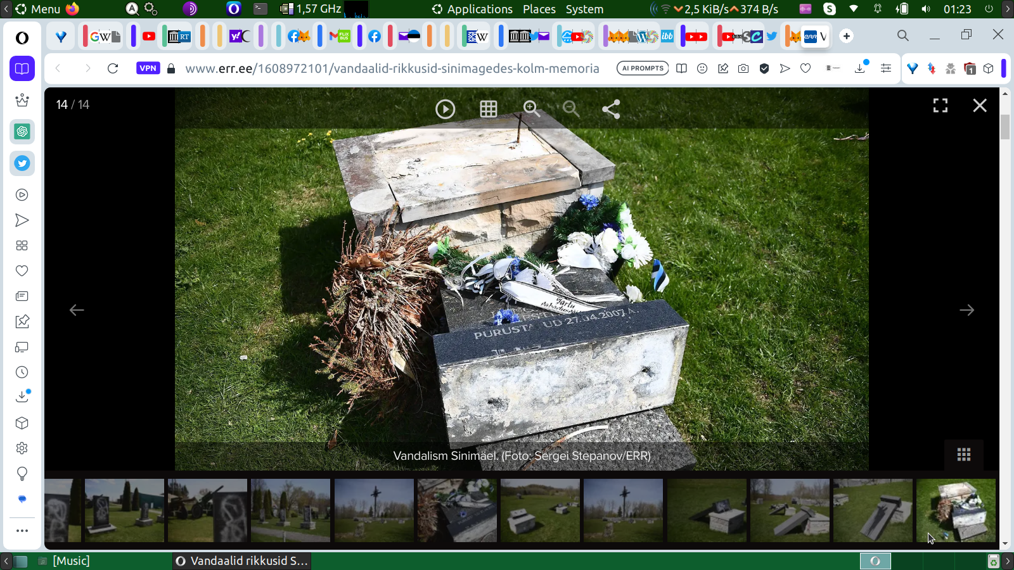Go to the previous gallery photo

click(77, 310)
